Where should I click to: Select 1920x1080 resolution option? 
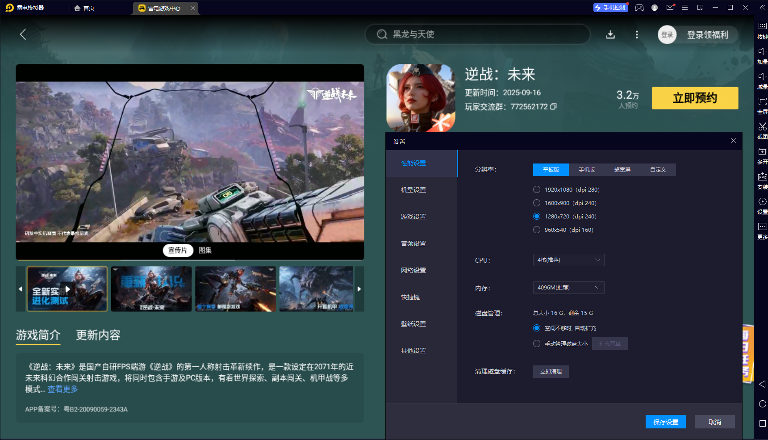[x=537, y=190]
